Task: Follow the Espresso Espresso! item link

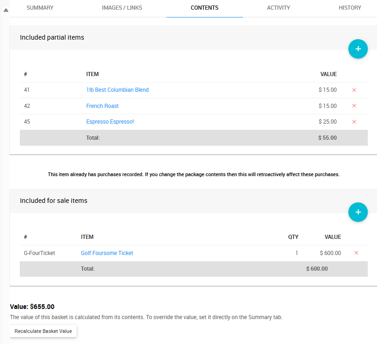Action: tap(110, 122)
